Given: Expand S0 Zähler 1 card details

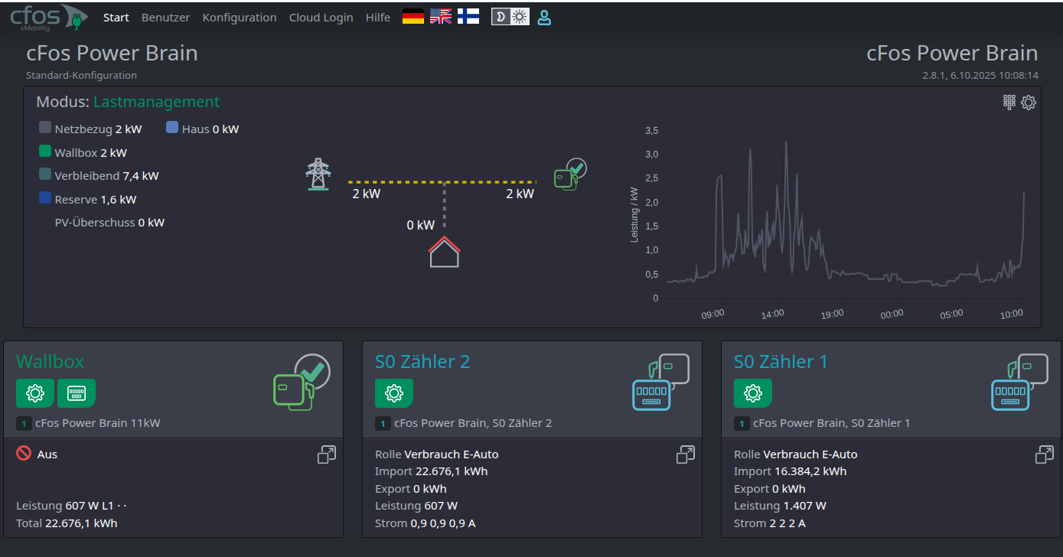Looking at the screenshot, I should (x=1045, y=454).
